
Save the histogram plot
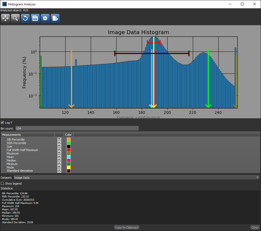pyautogui.click(x=35, y=18)
